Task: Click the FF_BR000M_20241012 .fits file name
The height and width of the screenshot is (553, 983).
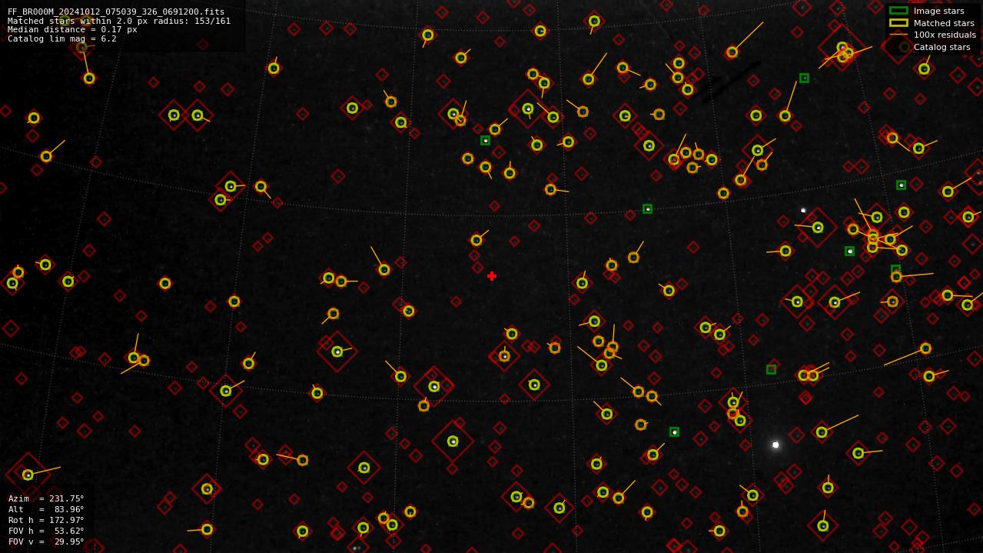Action: tap(116, 12)
